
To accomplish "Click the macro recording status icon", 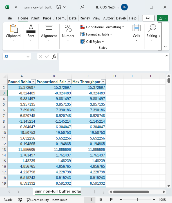I will [x=20, y=200].
